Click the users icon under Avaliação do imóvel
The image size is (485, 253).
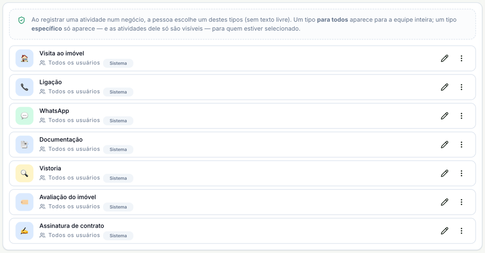[42, 206]
